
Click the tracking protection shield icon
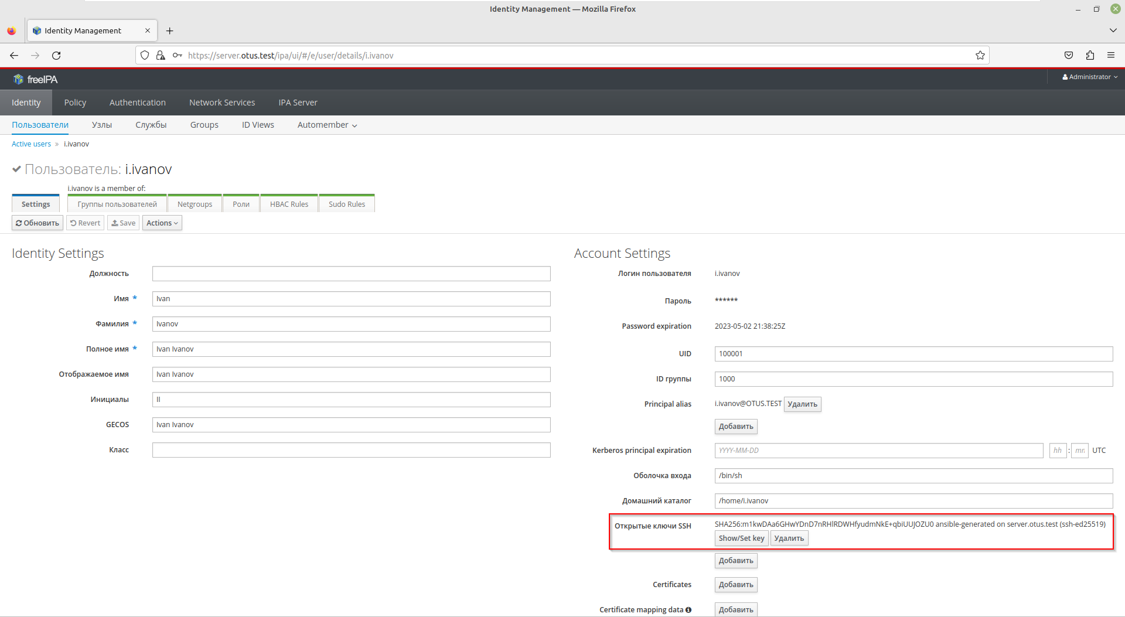point(145,55)
